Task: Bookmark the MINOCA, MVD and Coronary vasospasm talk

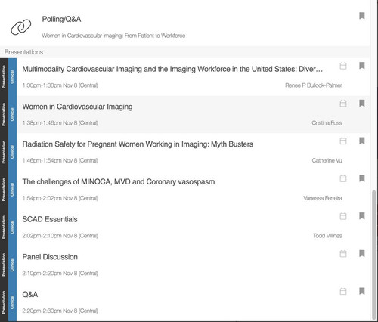Action: click(x=362, y=178)
